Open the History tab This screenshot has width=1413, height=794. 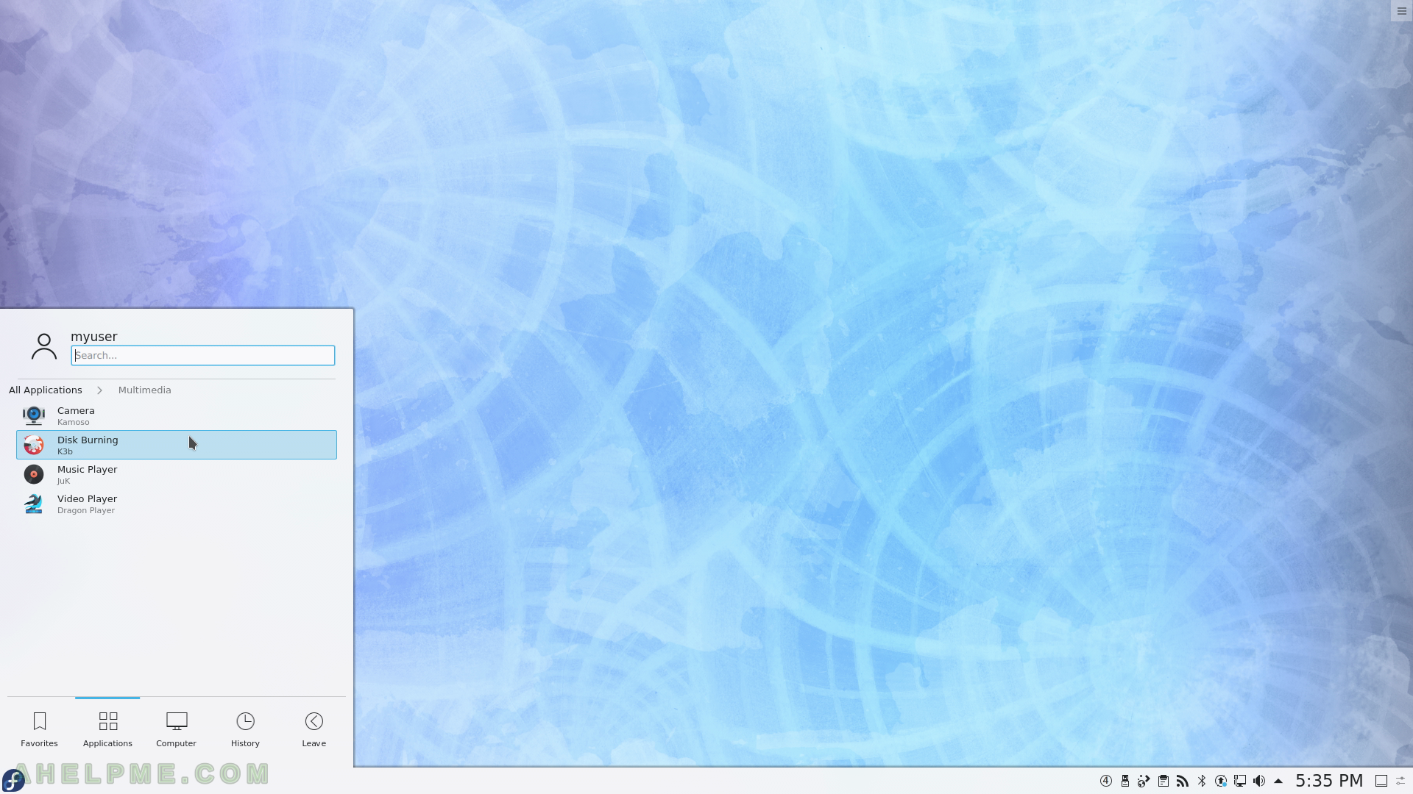click(x=245, y=729)
